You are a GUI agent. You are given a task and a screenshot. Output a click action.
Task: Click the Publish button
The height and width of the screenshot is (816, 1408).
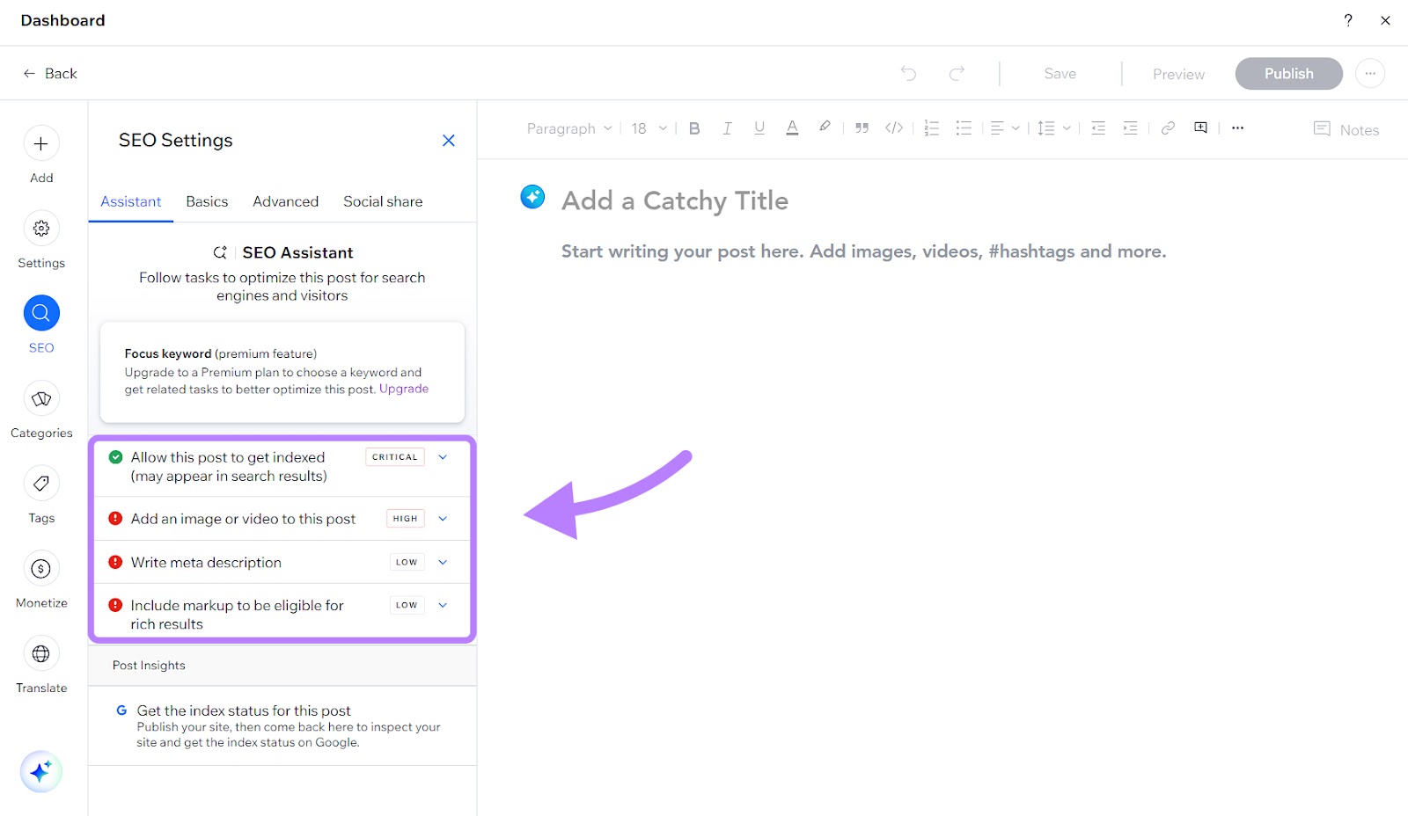pos(1287,73)
